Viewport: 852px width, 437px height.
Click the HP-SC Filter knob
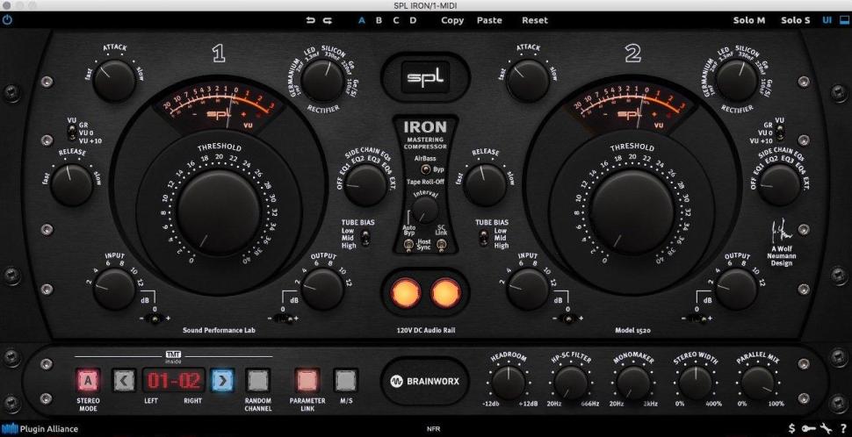[571, 383]
